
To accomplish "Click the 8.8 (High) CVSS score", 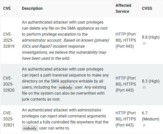I will pyautogui.click(x=151, y=37).
